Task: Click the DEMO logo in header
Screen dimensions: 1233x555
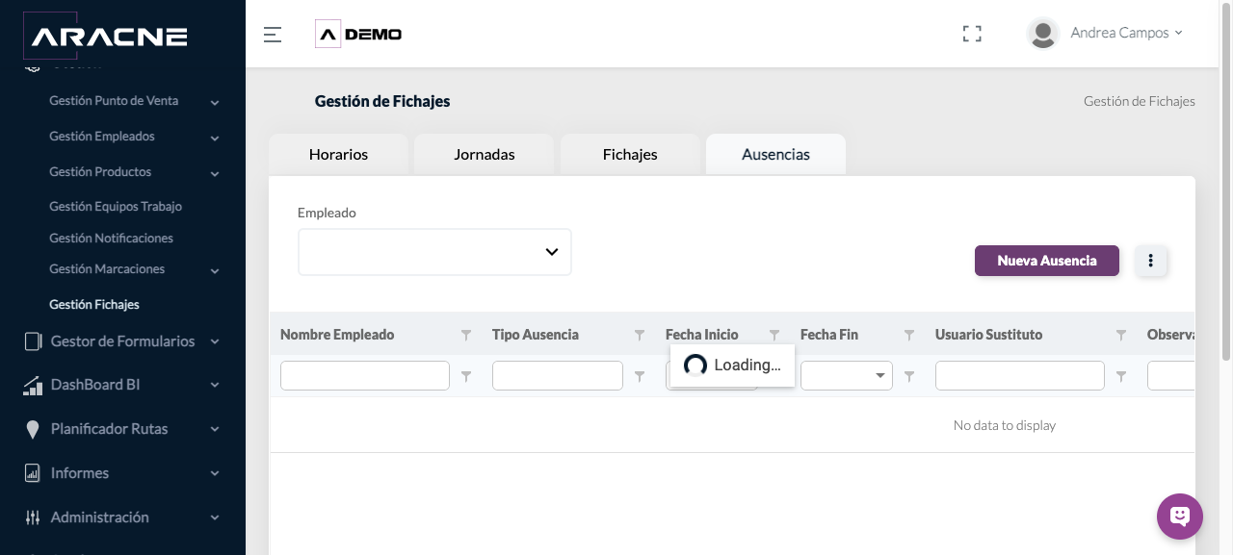Action: tap(358, 35)
